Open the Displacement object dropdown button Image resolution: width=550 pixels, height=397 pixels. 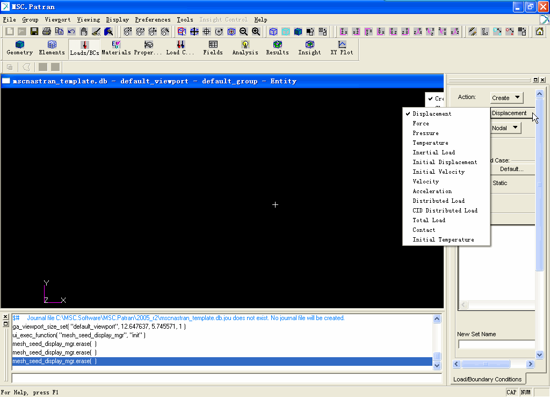(512, 113)
